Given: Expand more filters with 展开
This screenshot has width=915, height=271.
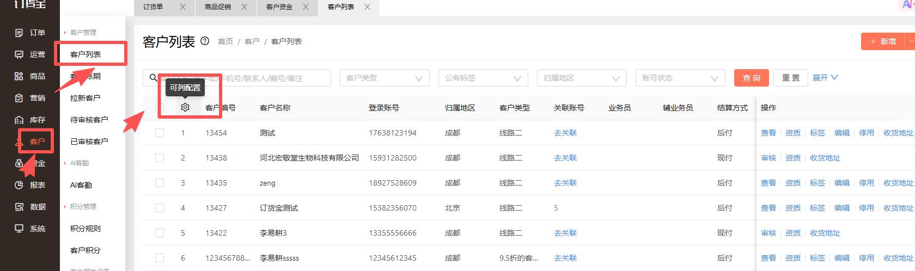Looking at the screenshot, I should point(825,78).
